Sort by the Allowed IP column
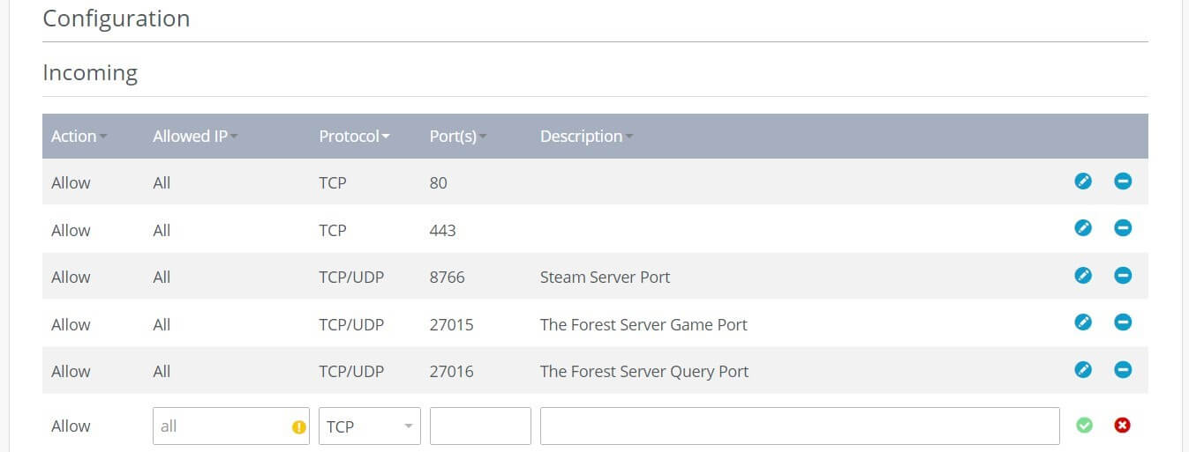The image size is (1189, 452). tap(196, 137)
